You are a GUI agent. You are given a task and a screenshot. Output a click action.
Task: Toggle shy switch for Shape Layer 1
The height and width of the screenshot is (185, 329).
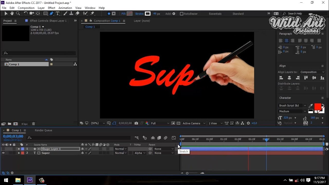[83, 149]
